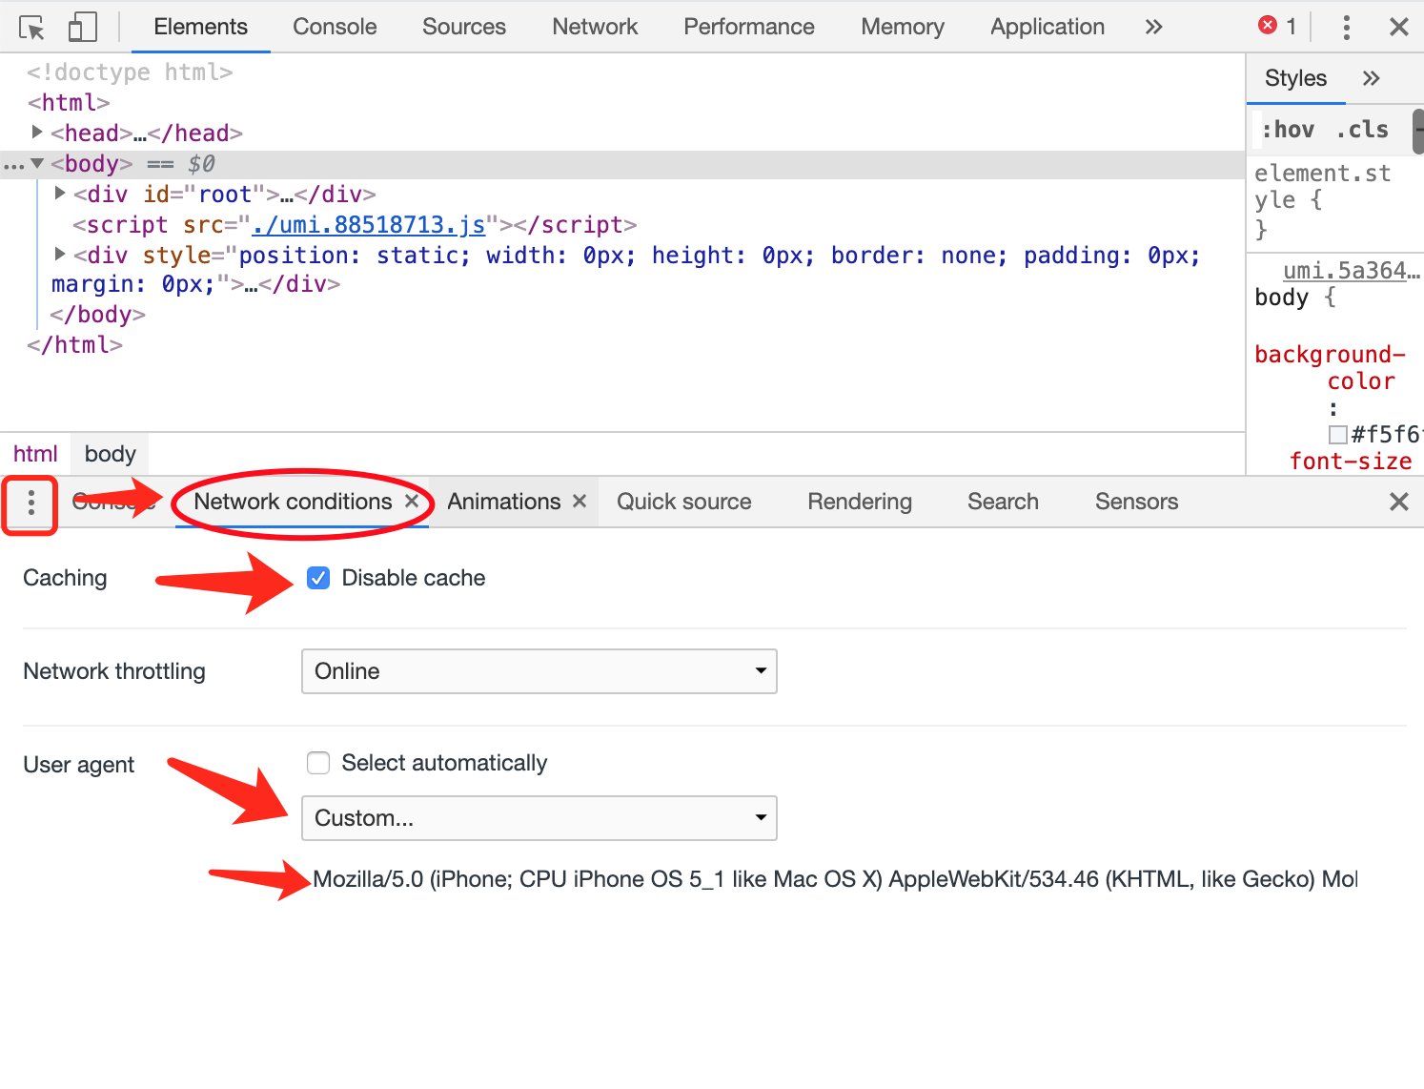Open the Network tab
Image resolution: width=1424 pixels, height=1089 pixels.
(595, 27)
